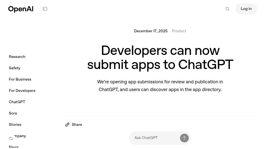The height and width of the screenshot is (149, 265).
Task: Click the Share link icon
Action: (x=67, y=125)
